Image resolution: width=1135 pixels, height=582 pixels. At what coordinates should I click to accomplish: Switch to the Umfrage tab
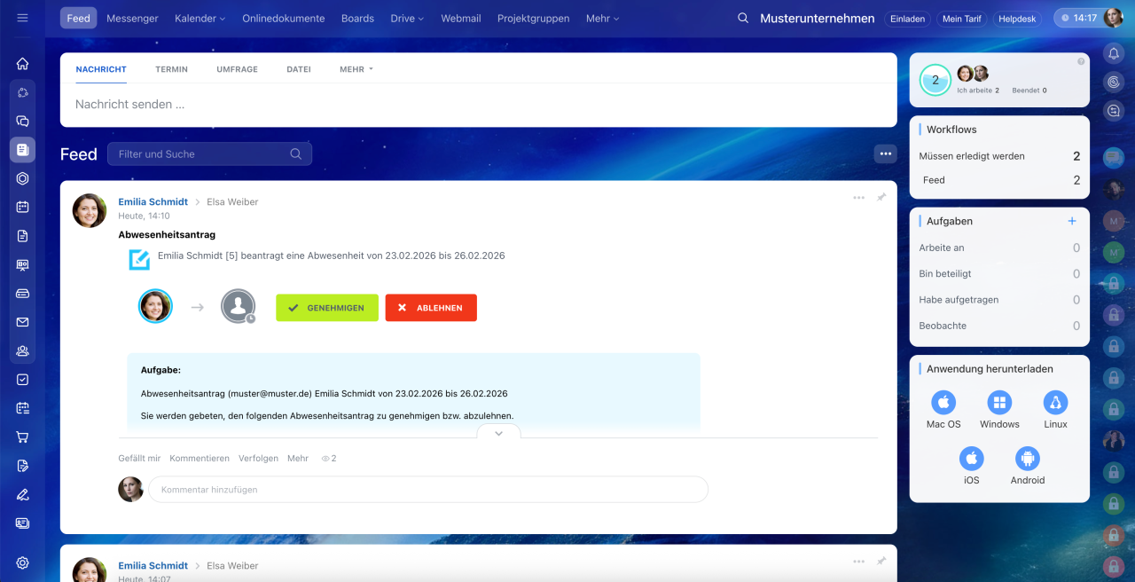(237, 69)
